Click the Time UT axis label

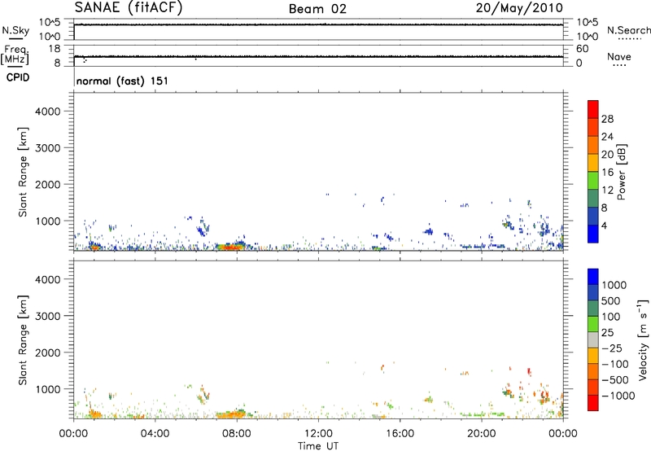click(x=318, y=446)
